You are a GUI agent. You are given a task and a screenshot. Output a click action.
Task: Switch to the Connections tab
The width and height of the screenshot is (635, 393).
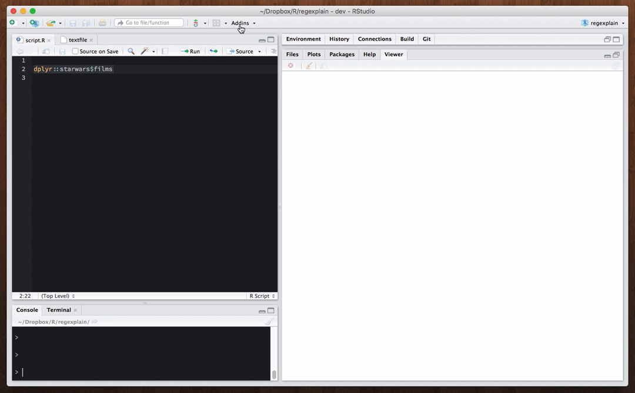[x=375, y=39]
